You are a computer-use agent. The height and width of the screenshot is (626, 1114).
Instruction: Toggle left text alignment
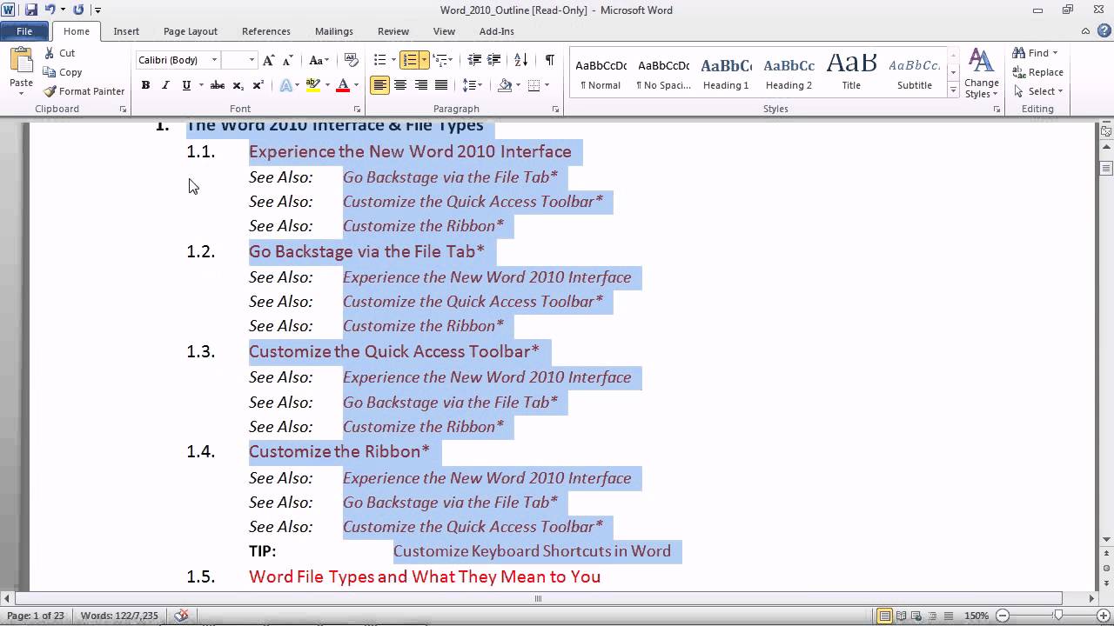[x=379, y=85]
